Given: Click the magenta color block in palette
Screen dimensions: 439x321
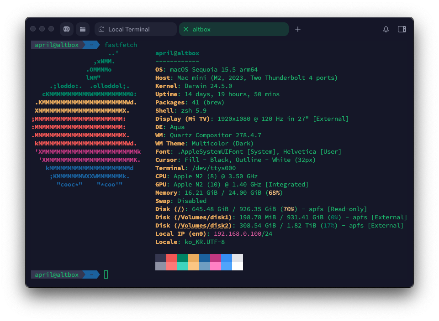Looking at the screenshot, I should tap(216, 258).
